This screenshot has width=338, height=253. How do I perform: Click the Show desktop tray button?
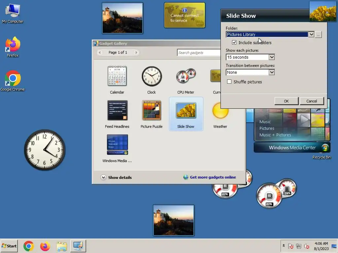(x=334, y=246)
